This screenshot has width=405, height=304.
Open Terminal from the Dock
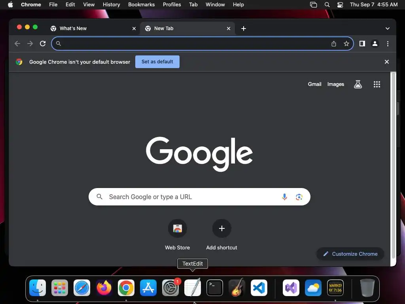[215, 288]
